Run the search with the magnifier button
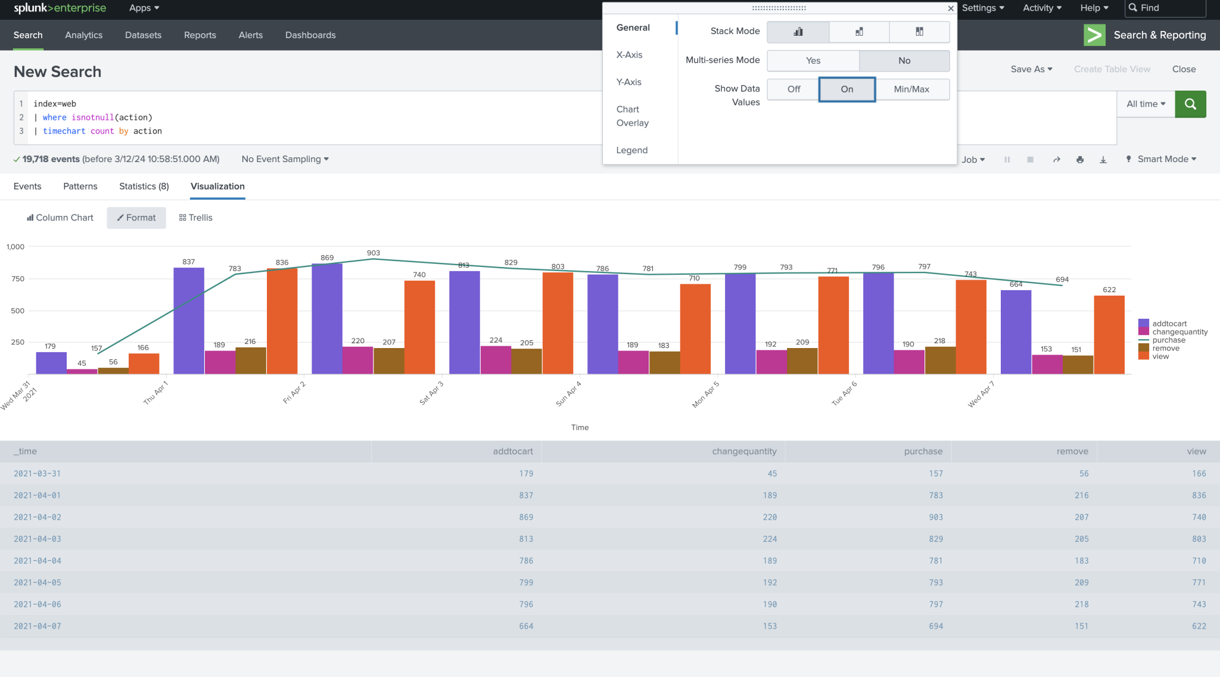1220x677 pixels. click(x=1190, y=104)
